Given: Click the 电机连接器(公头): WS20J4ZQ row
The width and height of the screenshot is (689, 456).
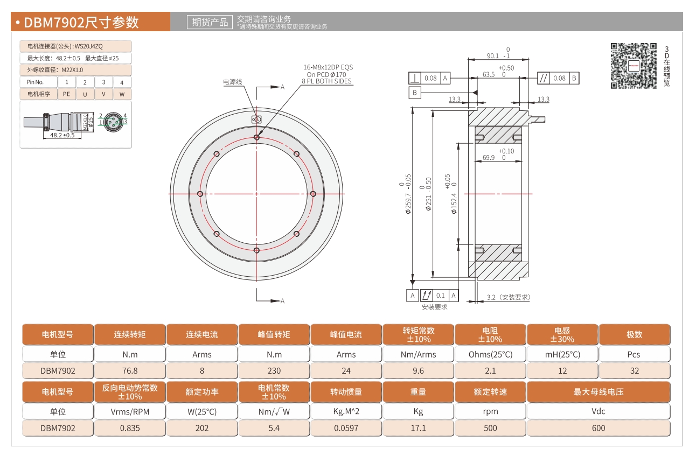Looking at the screenshot, I should pos(75,46).
